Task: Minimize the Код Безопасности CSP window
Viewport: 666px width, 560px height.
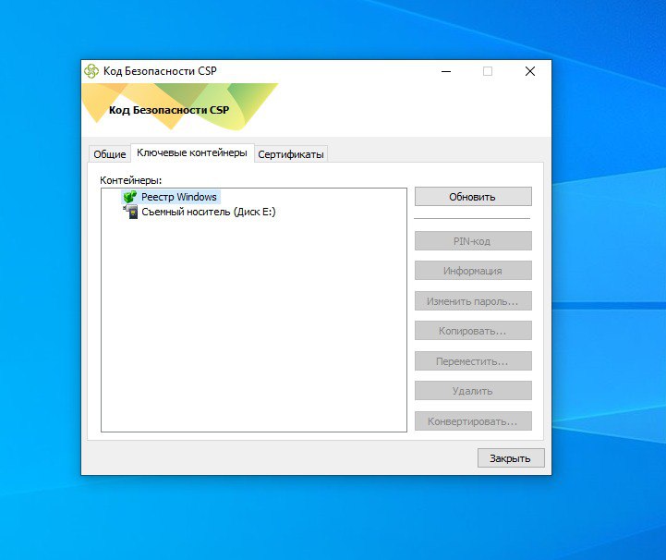Action: click(446, 71)
